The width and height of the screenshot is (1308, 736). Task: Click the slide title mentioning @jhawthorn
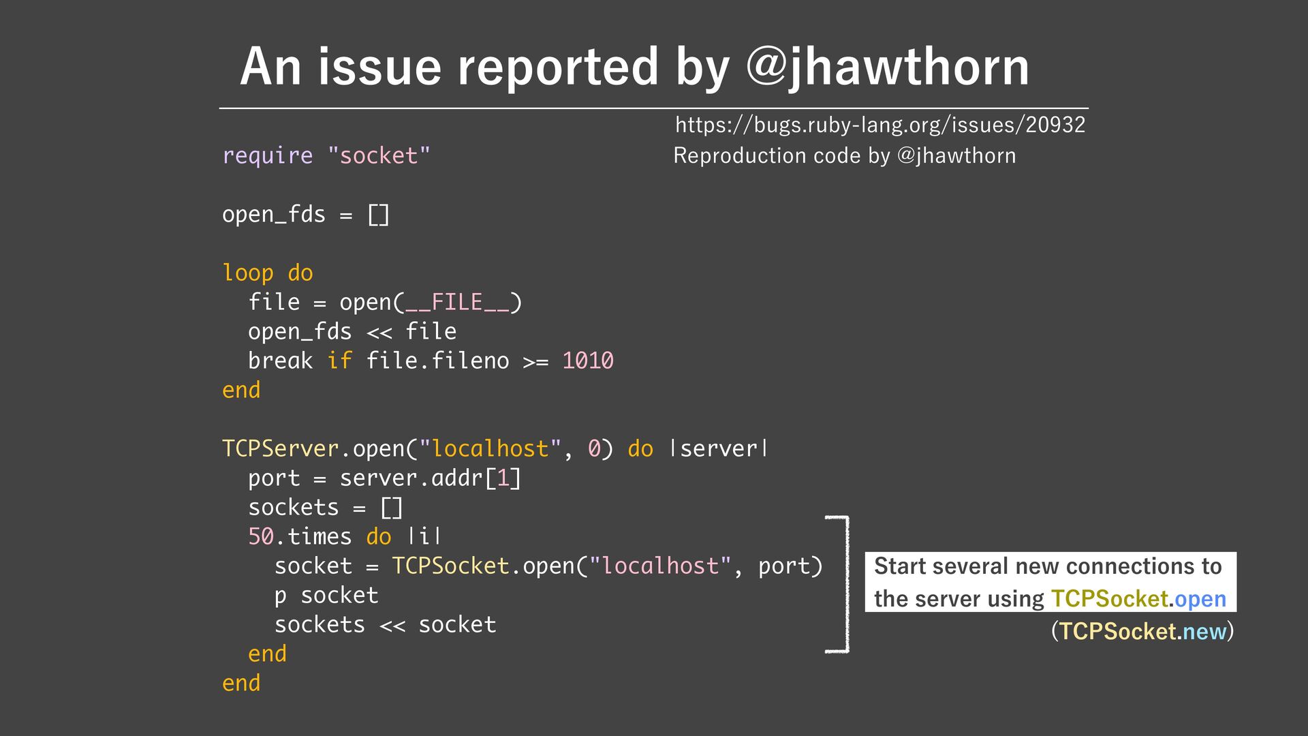634,67
